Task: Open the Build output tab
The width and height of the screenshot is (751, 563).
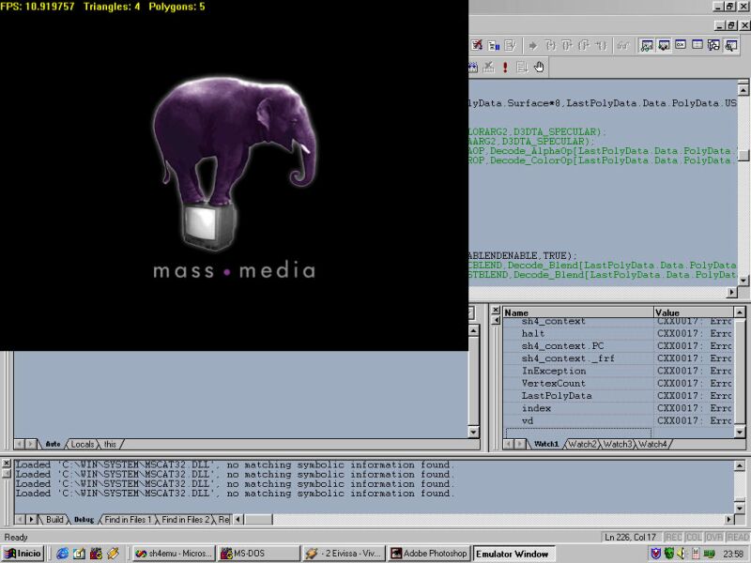Action: coord(54,520)
